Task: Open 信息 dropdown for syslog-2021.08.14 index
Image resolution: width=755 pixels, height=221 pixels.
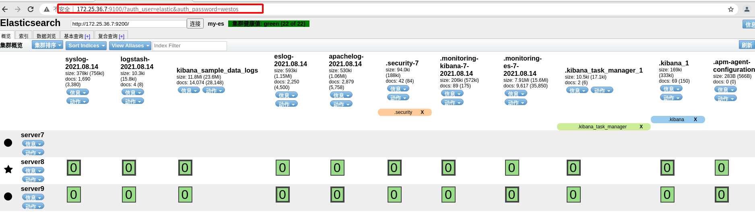Action: coord(78,92)
